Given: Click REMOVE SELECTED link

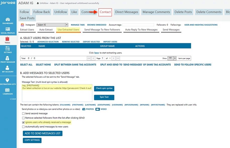Looking at the screenshot, I should pyautogui.click(x=71, y=42).
